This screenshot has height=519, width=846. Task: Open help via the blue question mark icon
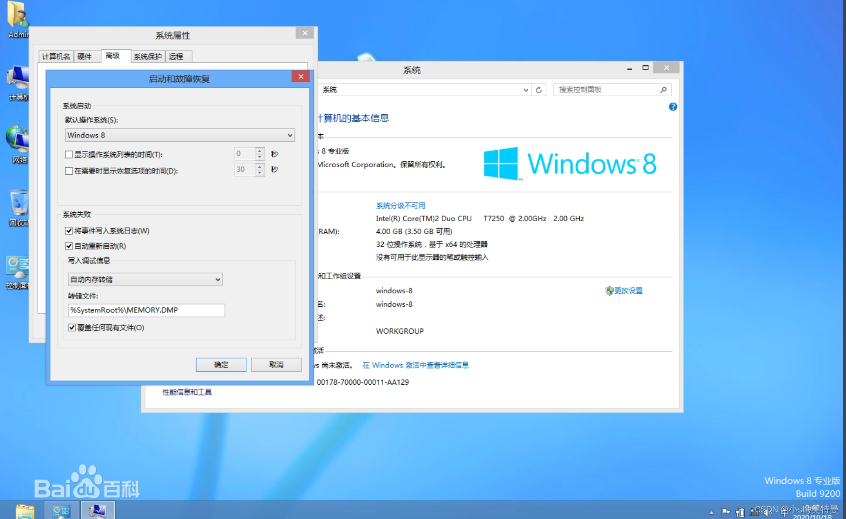click(x=673, y=107)
